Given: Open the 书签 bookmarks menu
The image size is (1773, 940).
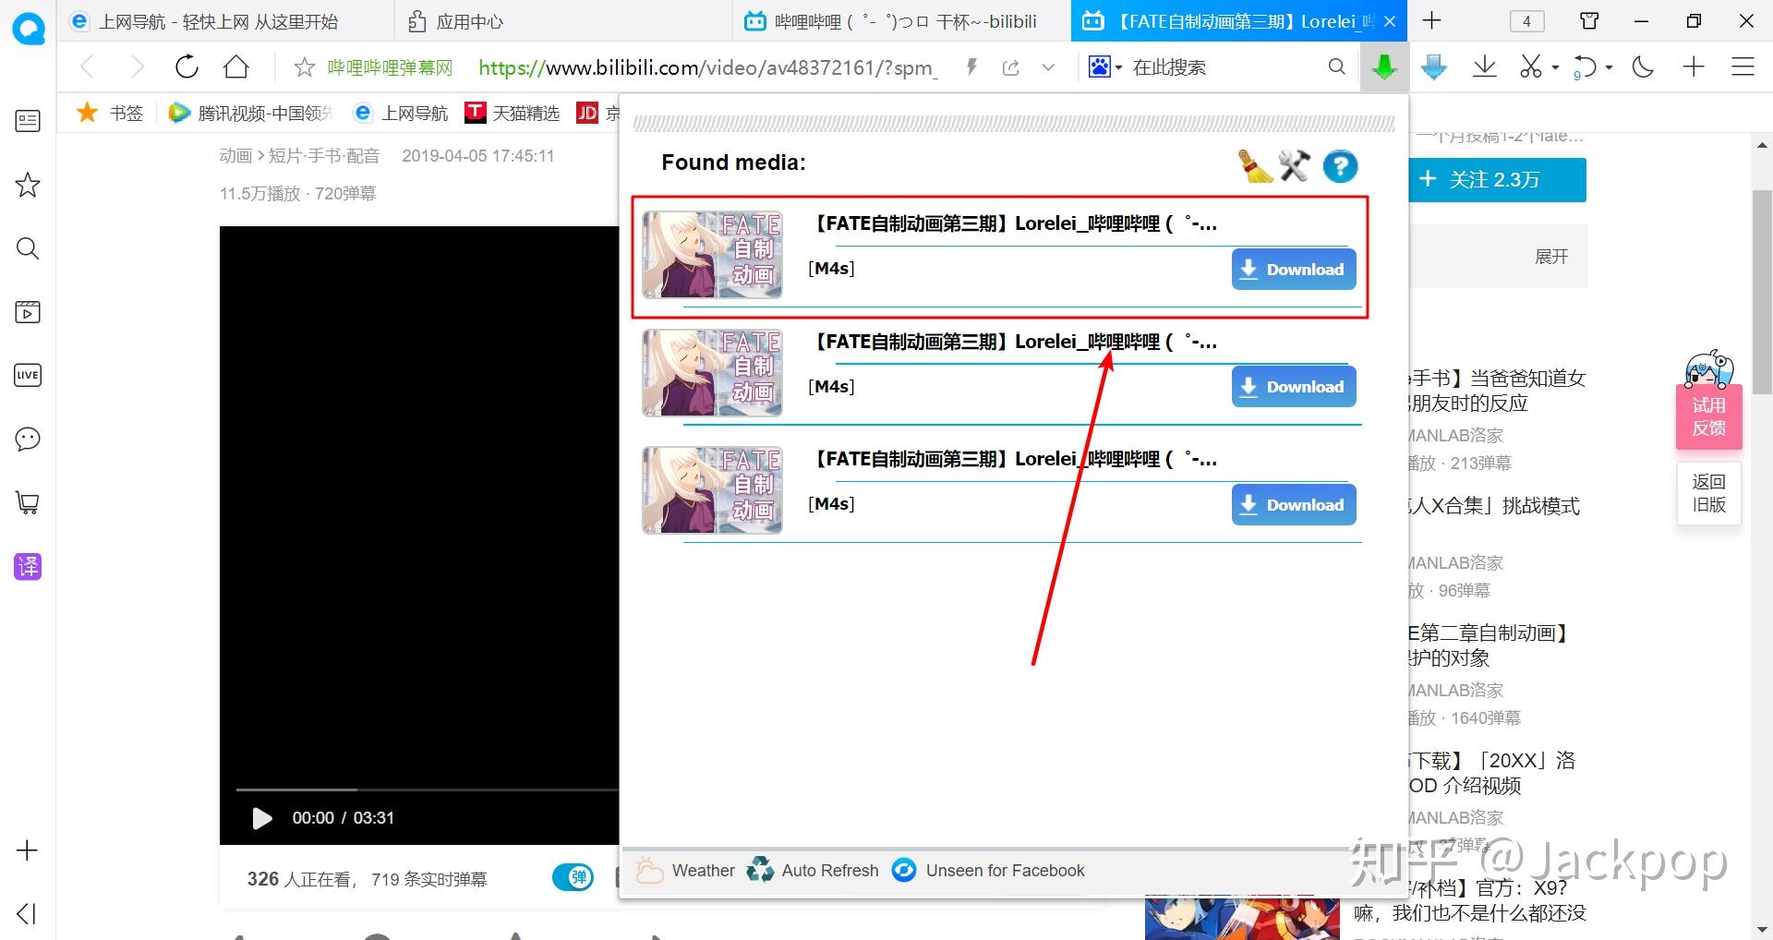Looking at the screenshot, I should coord(111,113).
